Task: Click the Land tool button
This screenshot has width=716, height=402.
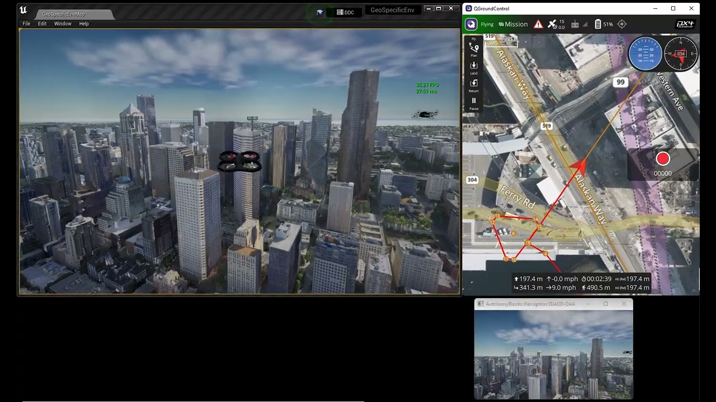Action: pos(474,68)
